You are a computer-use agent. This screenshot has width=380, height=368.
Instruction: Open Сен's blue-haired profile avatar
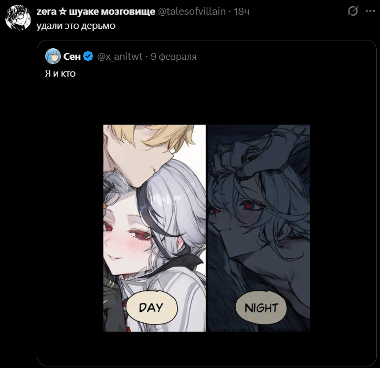[53, 56]
